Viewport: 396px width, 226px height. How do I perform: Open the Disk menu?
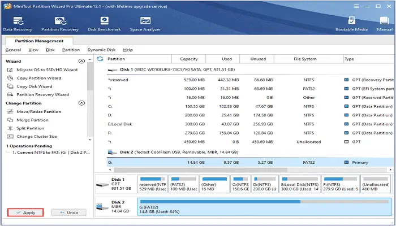click(50, 50)
